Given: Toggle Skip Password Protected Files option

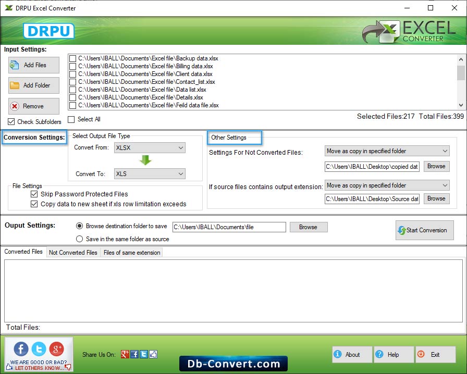Looking at the screenshot, I should click(x=34, y=194).
